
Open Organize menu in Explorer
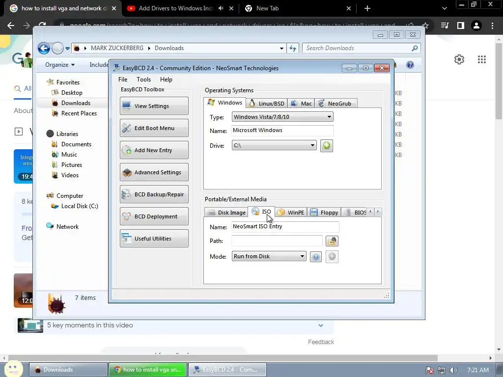pos(59,65)
